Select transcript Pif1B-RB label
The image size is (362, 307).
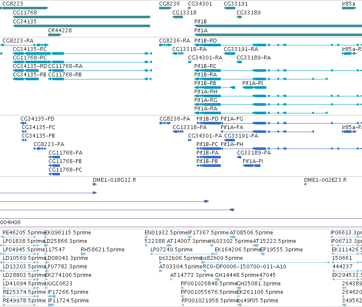coord(205,83)
